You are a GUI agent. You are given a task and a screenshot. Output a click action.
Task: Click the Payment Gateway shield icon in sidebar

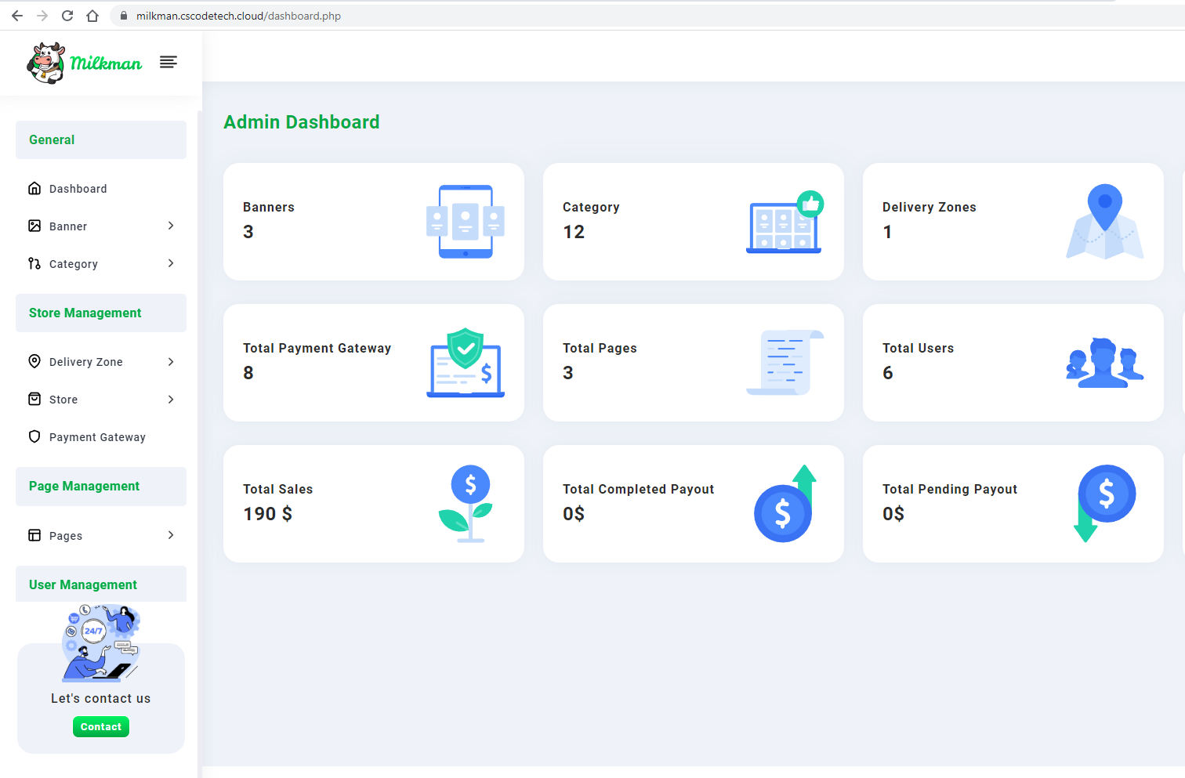34,436
